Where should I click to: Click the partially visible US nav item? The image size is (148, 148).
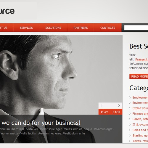point(4,28)
